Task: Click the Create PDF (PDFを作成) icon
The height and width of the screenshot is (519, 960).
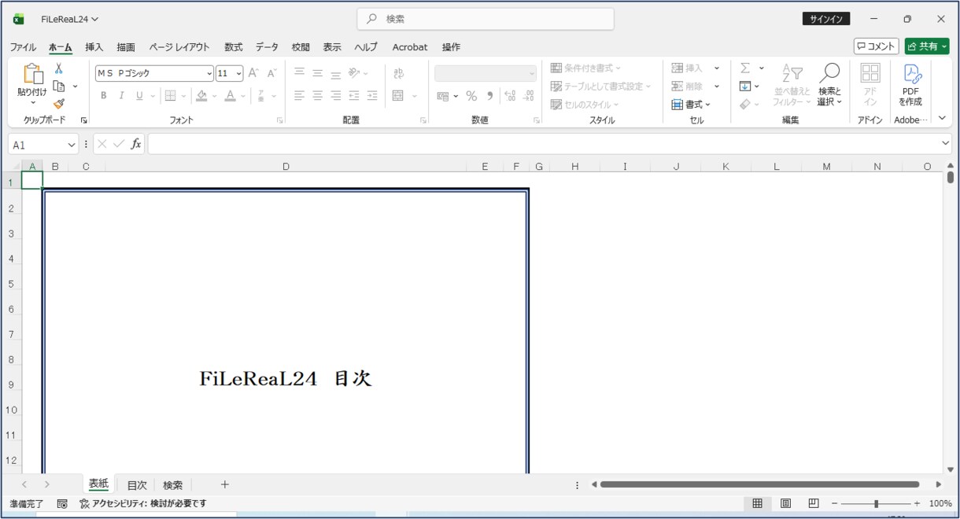Action: click(x=911, y=85)
